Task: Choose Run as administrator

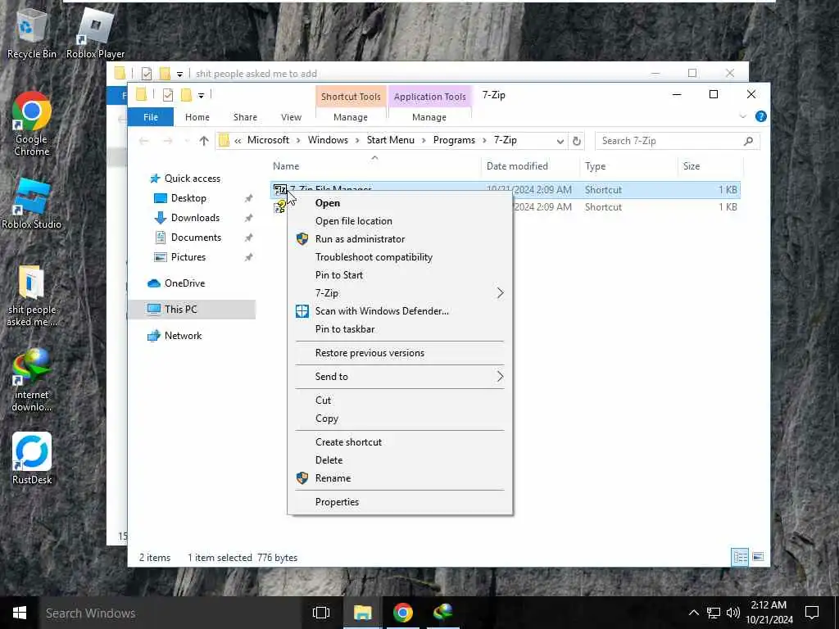Action: (x=400, y=239)
